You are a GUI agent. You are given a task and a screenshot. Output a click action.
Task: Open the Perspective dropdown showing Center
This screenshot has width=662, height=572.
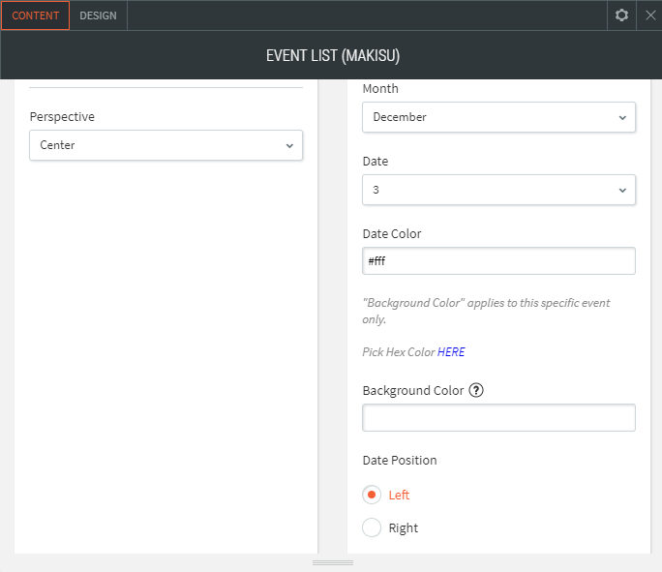pos(155,145)
